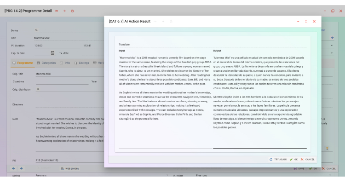Switch to the Categories tab
The image size is (345, 184).
coord(46,63)
